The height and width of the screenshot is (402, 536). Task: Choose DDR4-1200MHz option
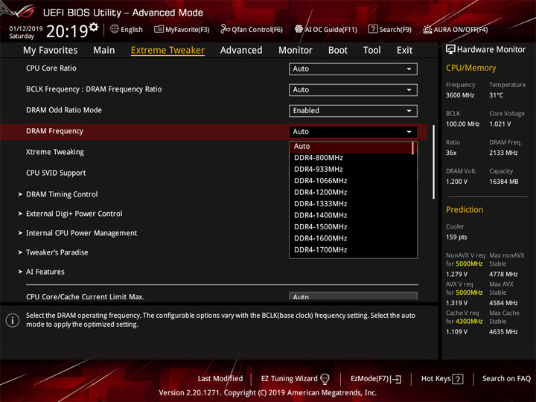[x=351, y=193]
